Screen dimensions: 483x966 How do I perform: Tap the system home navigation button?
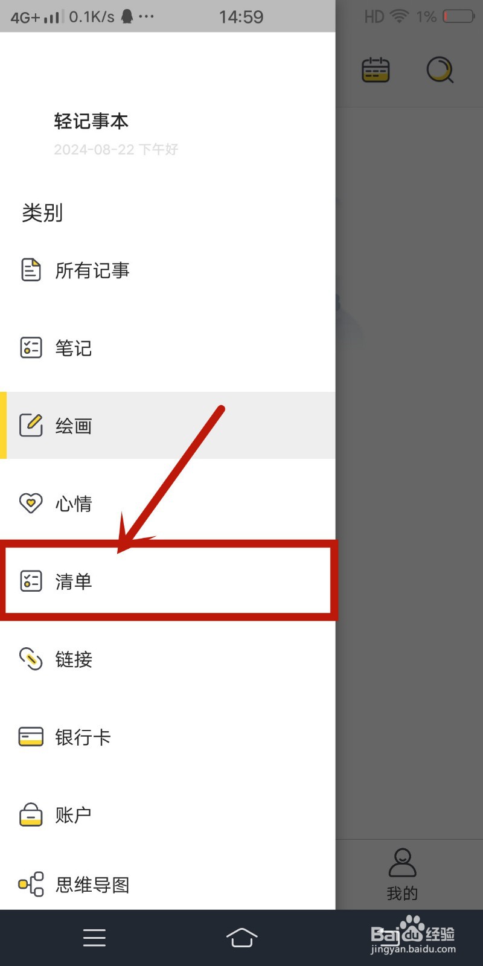241,938
